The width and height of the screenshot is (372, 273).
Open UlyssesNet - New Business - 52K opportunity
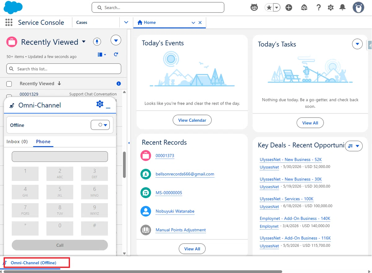click(x=291, y=160)
